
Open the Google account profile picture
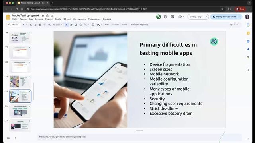pos(247,17)
